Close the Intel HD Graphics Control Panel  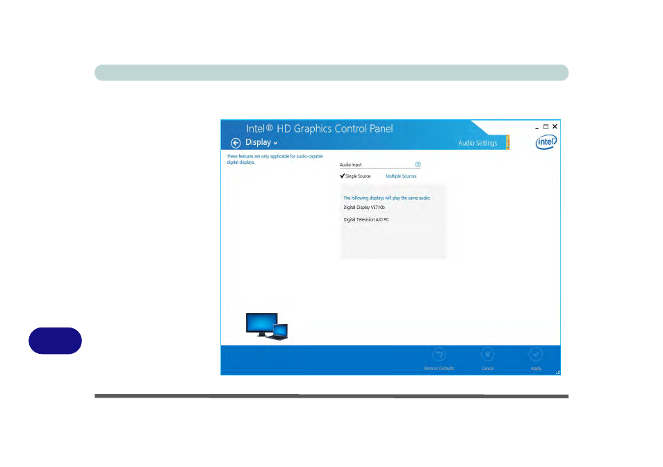(555, 127)
